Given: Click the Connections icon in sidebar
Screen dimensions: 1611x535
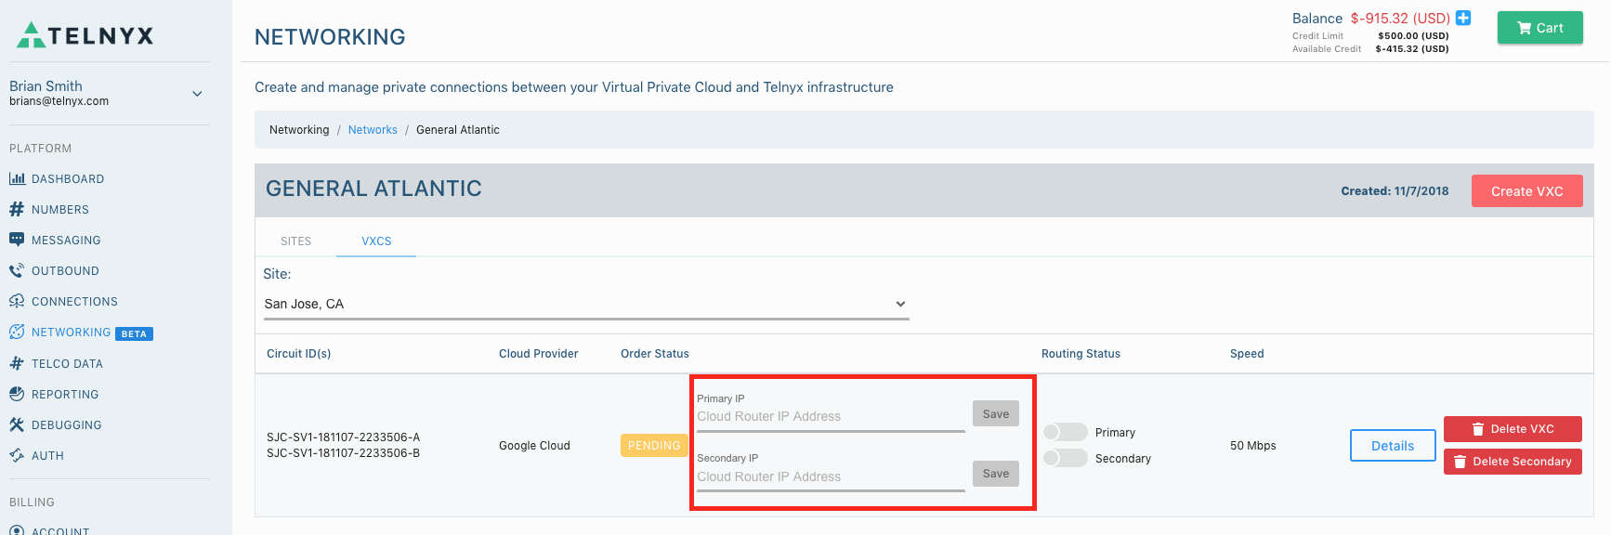Looking at the screenshot, I should (17, 301).
